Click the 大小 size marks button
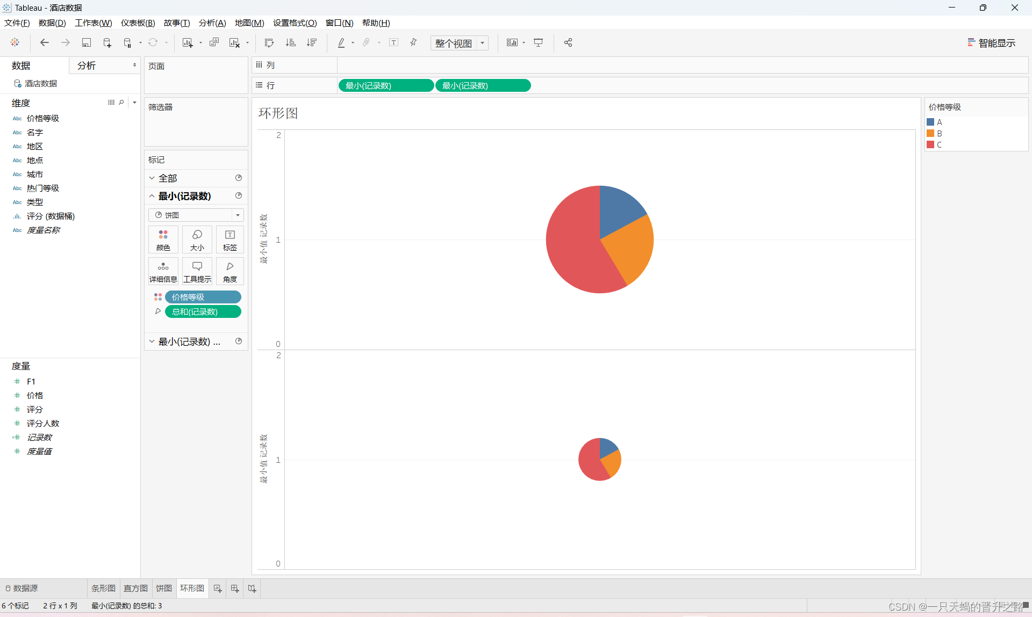The image size is (1032, 617). click(x=197, y=240)
